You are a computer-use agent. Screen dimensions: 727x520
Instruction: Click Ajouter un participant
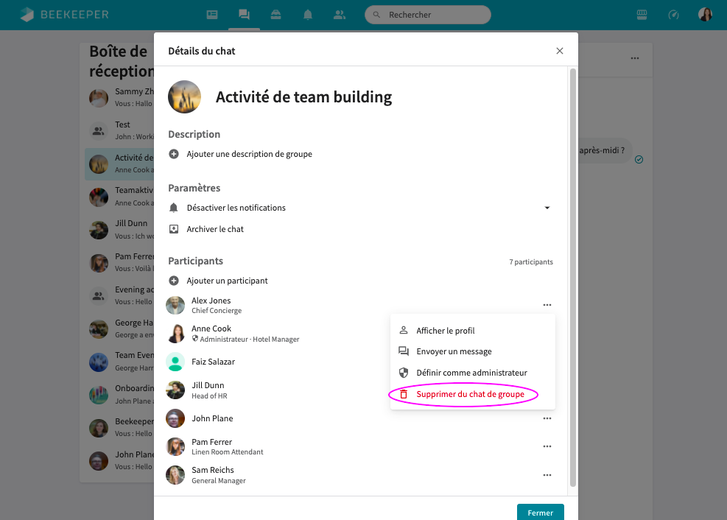pyautogui.click(x=227, y=281)
